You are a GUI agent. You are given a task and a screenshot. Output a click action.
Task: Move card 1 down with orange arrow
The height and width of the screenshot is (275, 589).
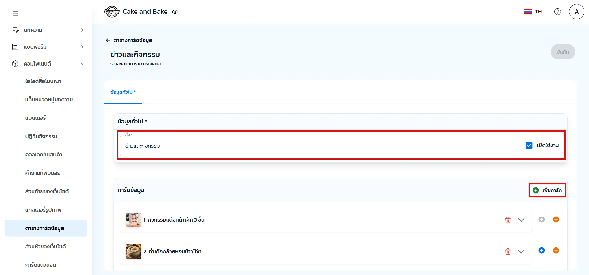(x=556, y=220)
